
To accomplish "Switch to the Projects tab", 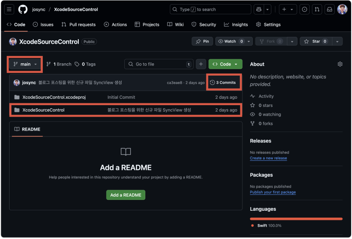I will pyautogui.click(x=147, y=25).
